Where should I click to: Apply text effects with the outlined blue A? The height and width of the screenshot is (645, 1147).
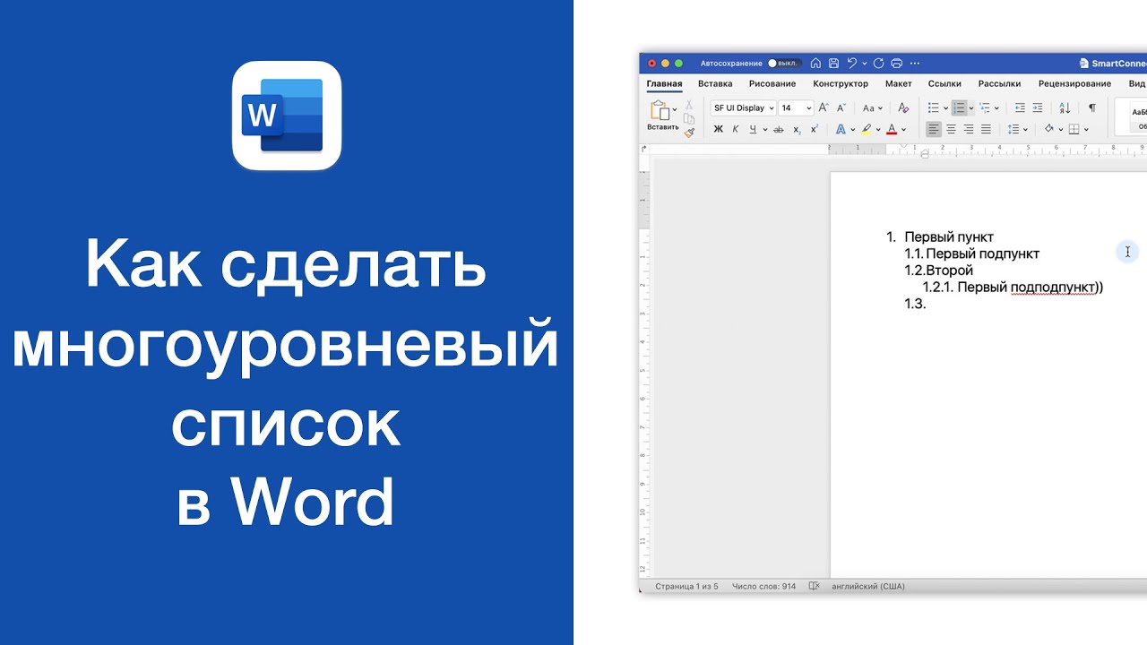(x=841, y=129)
